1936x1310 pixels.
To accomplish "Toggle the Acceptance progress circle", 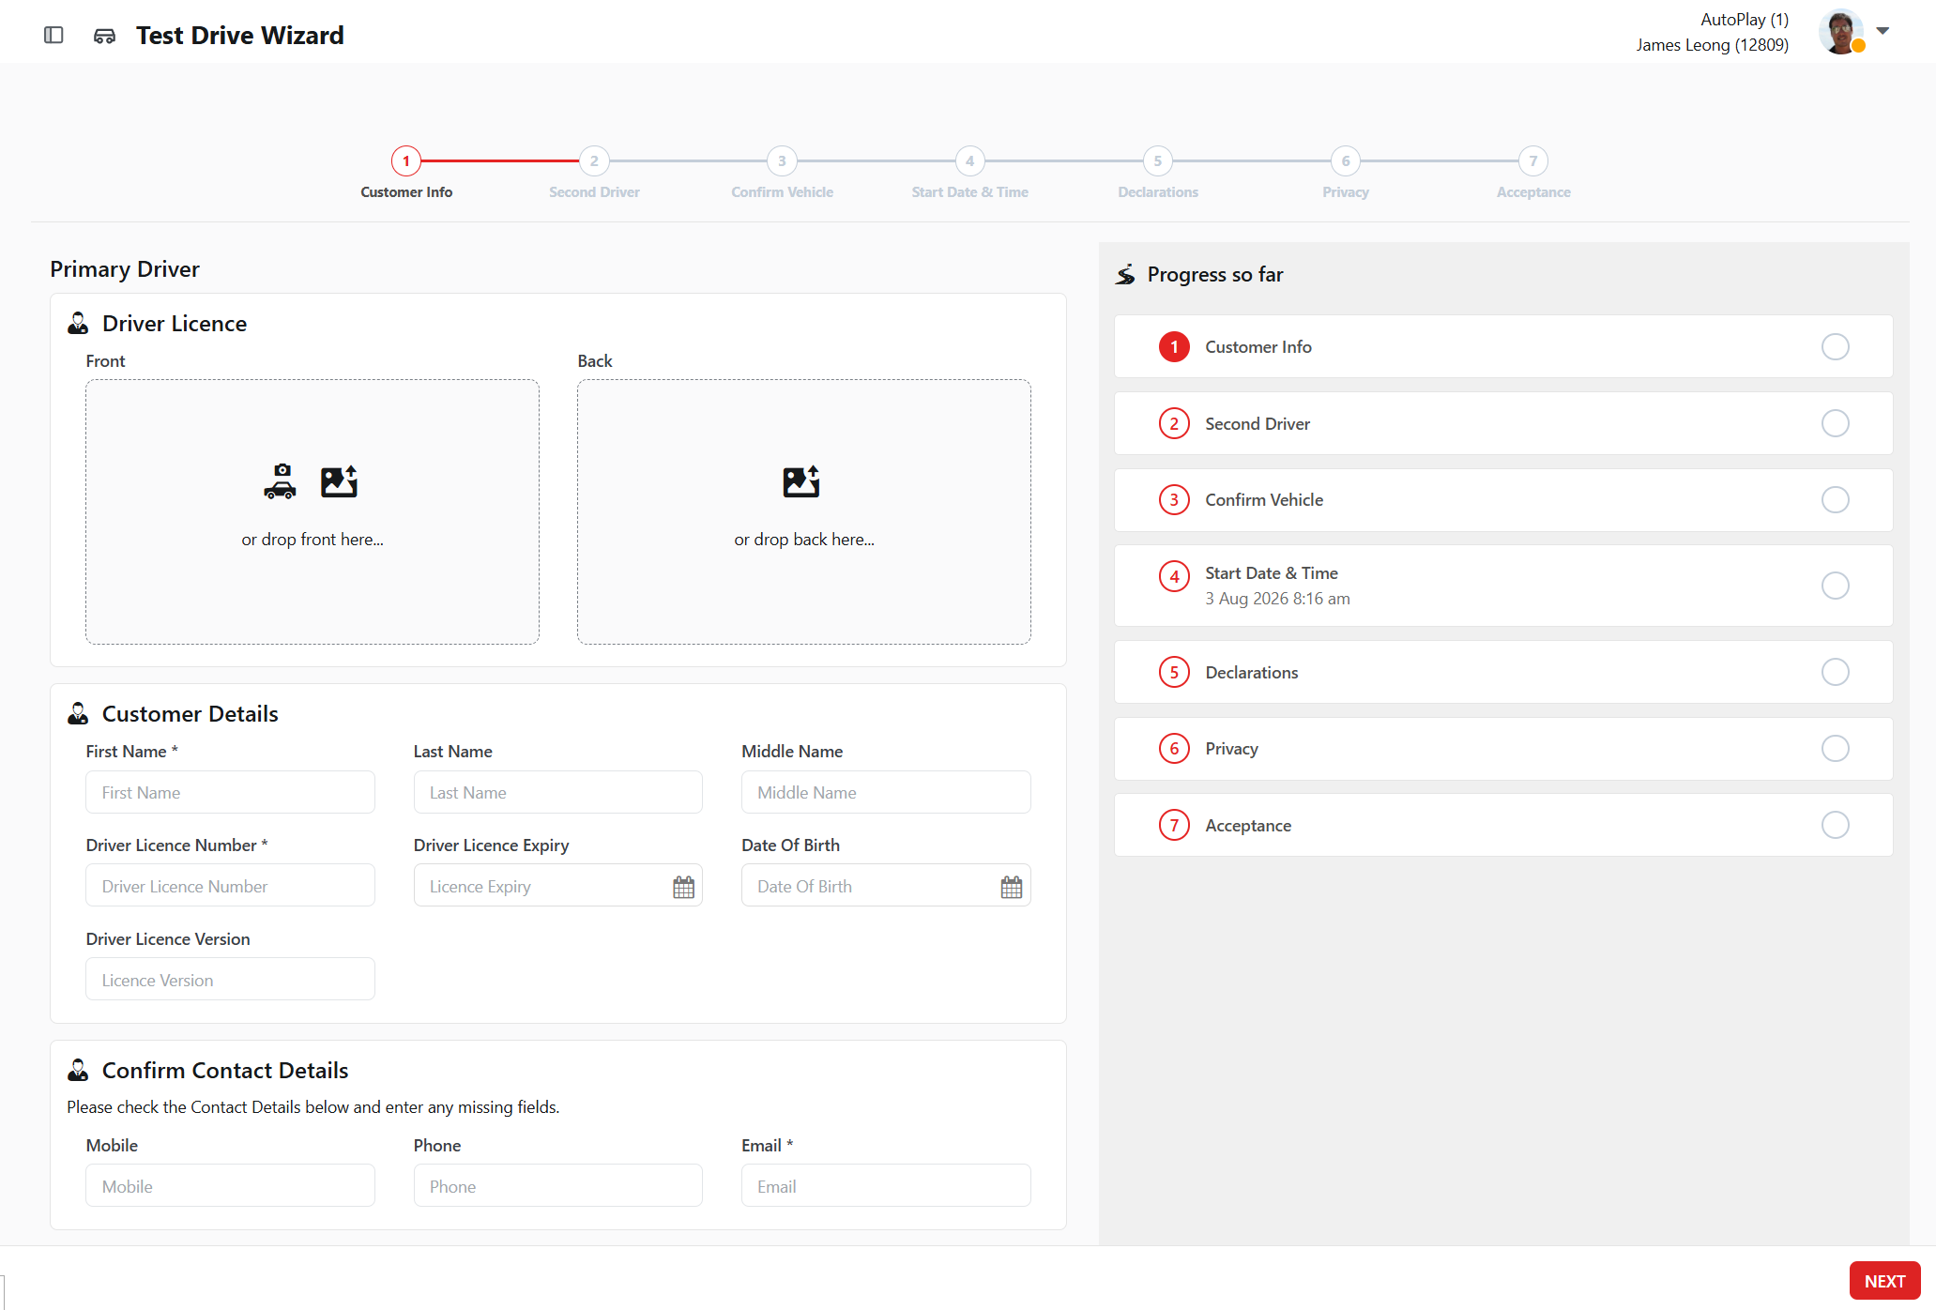I will click(1835, 825).
